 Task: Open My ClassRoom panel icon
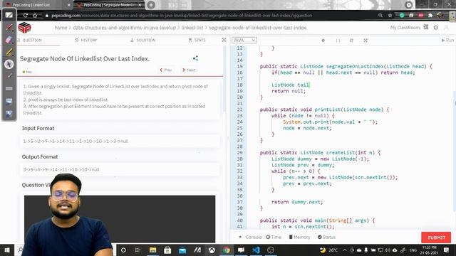point(426,27)
